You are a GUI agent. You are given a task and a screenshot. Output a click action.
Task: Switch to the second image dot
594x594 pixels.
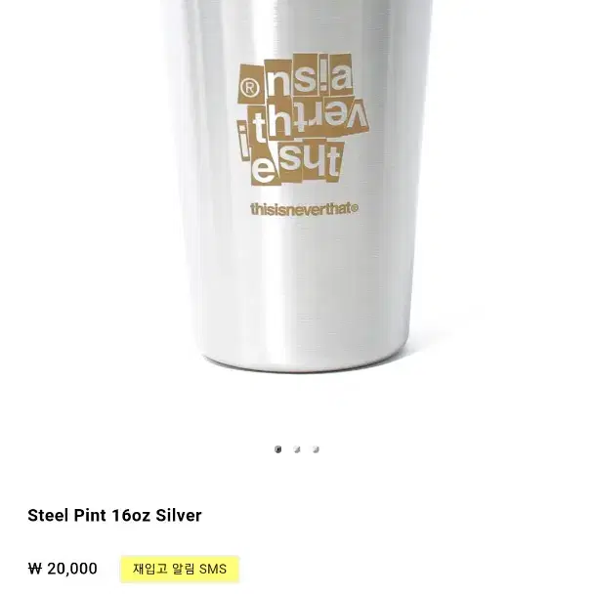click(297, 449)
